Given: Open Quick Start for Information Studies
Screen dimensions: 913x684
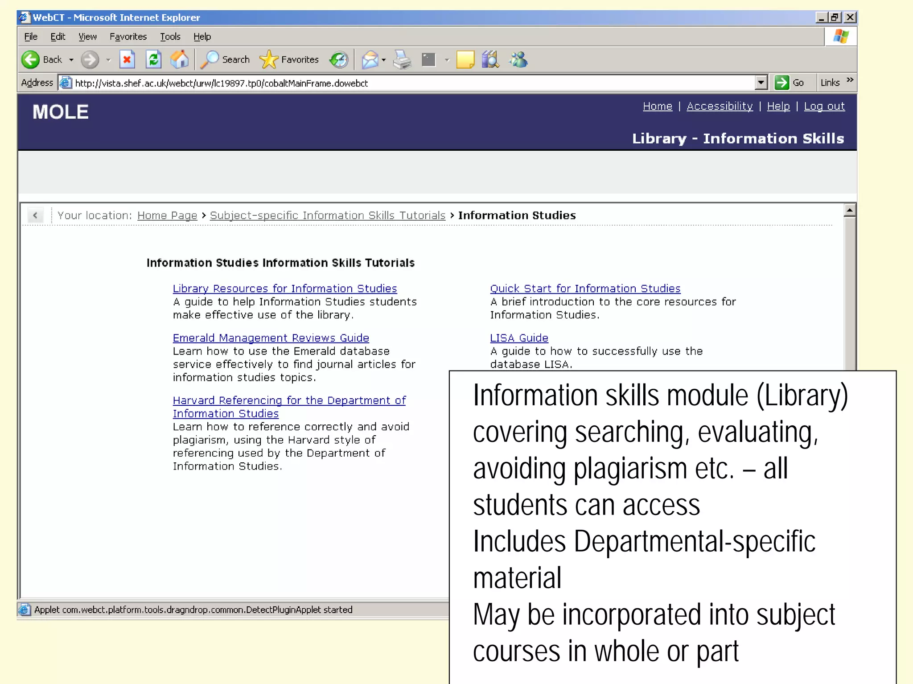Looking at the screenshot, I should coord(585,288).
